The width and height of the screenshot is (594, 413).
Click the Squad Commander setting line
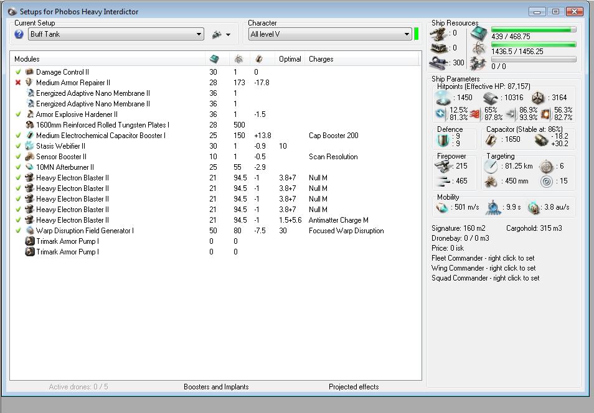[x=485, y=278]
